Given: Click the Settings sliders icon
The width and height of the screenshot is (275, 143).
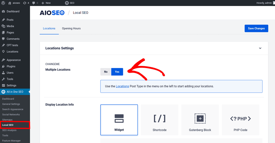Looking at the screenshot, I should [3, 85].
